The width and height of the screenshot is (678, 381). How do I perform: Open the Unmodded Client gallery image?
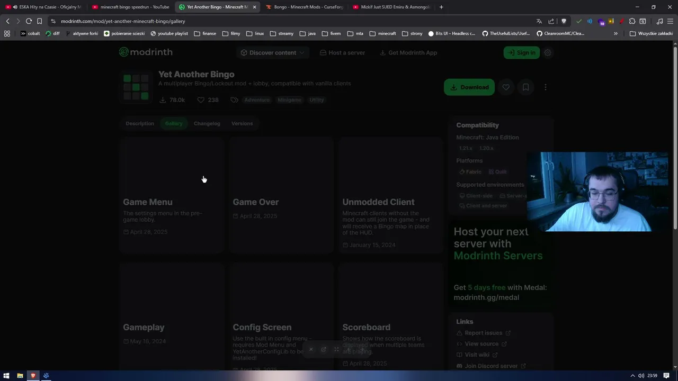pos(391,166)
